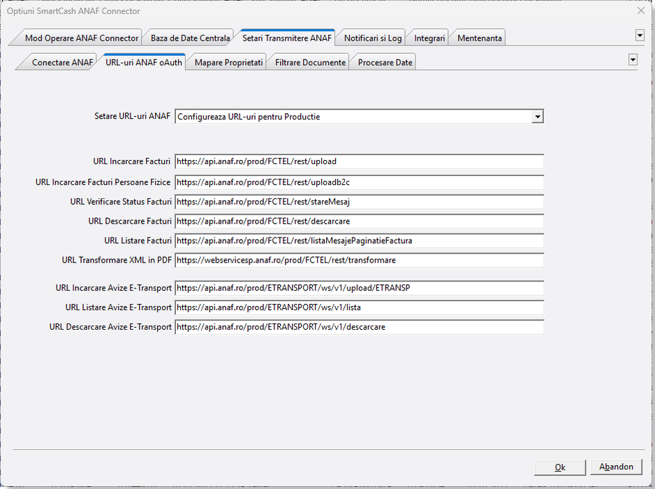Cancel with the Abandon button
The image size is (655, 489).
point(616,467)
